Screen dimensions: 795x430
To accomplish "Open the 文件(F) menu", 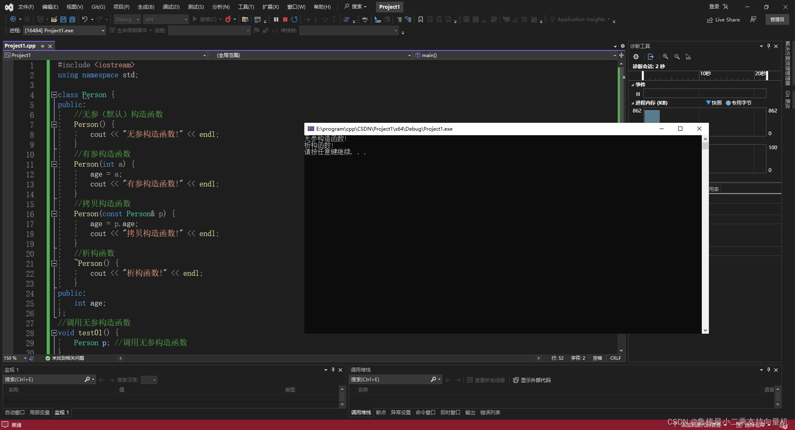I will tap(26, 7).
